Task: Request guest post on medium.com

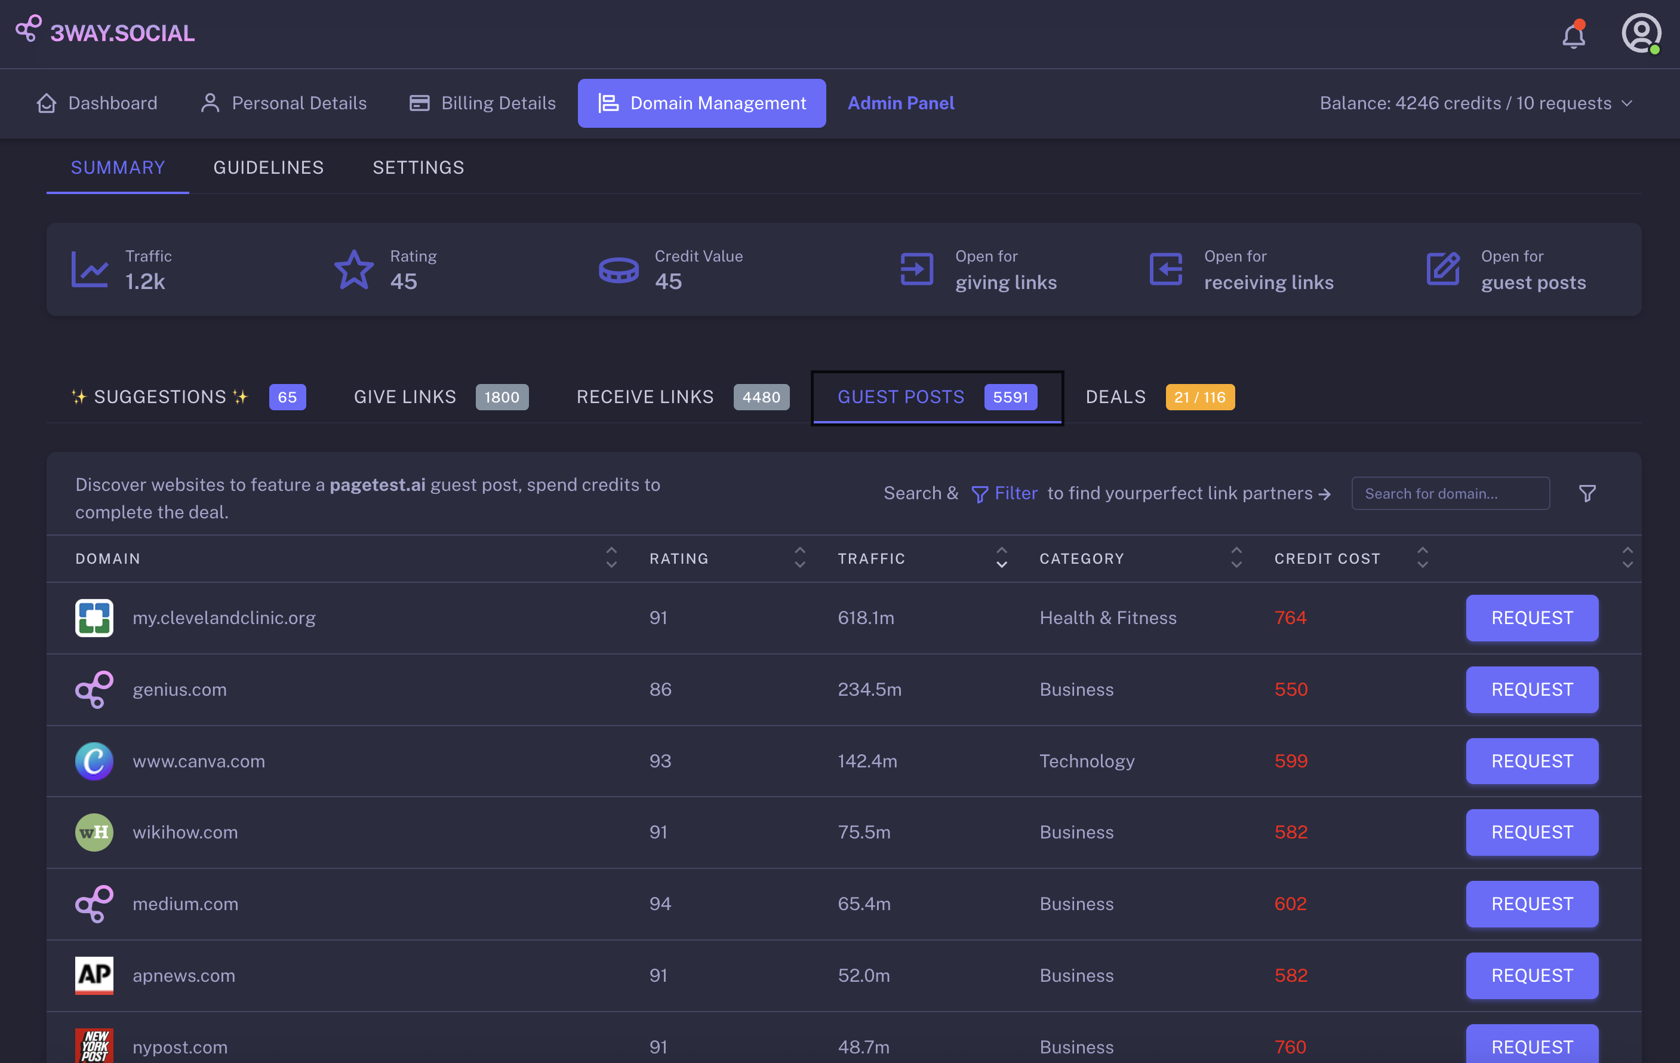Action: pos(1531,904)
